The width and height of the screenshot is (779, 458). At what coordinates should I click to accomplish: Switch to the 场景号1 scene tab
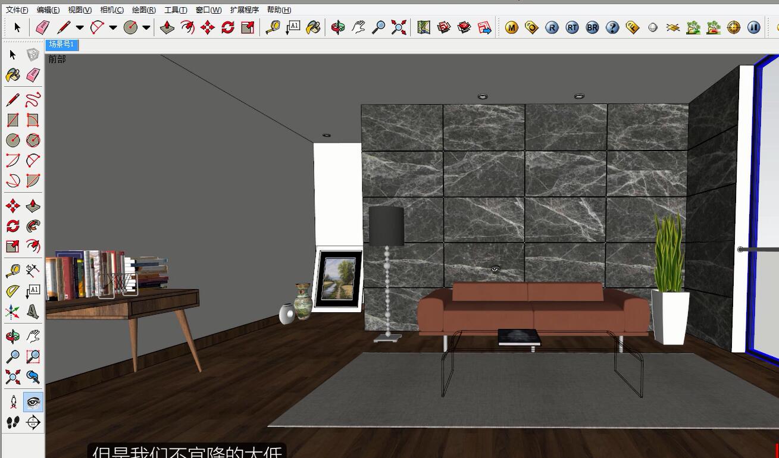(62, 45)
